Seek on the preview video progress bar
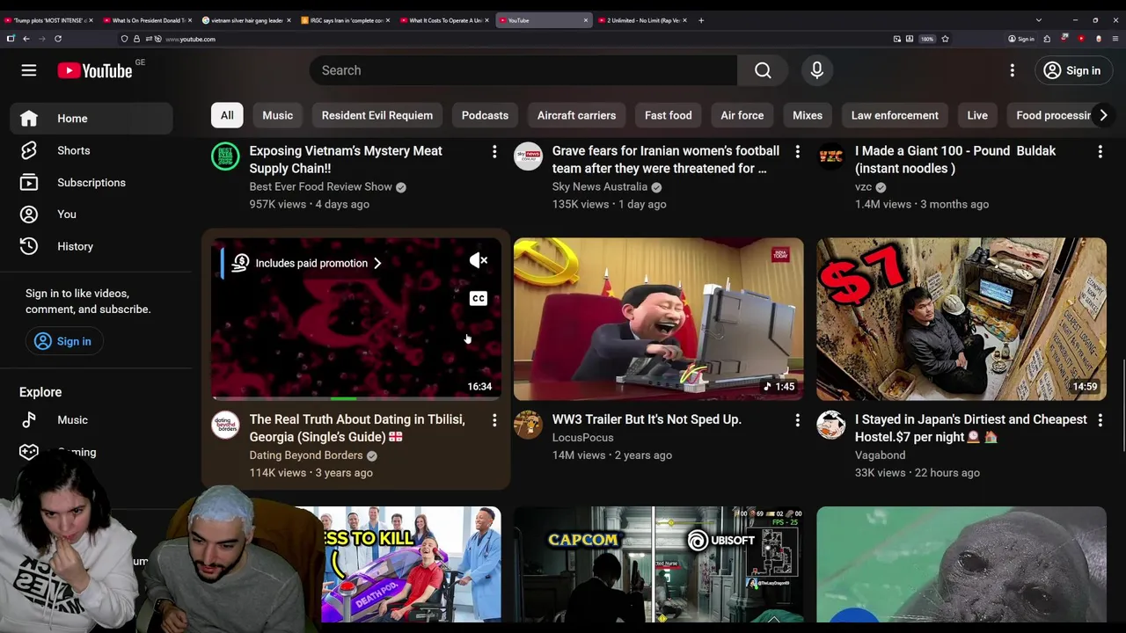The image size is (1126, 633). click(x=356, y=399)
